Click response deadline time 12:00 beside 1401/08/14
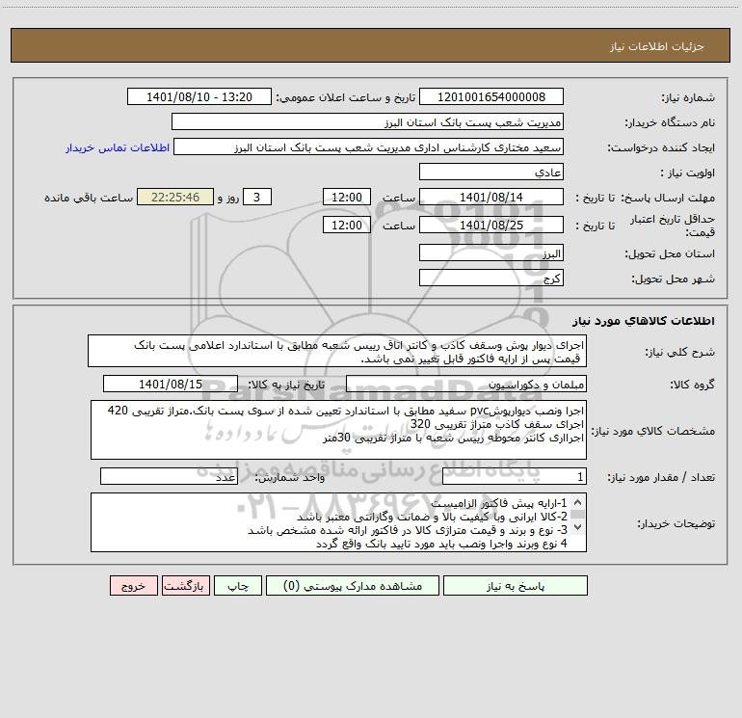 (346, 197)
